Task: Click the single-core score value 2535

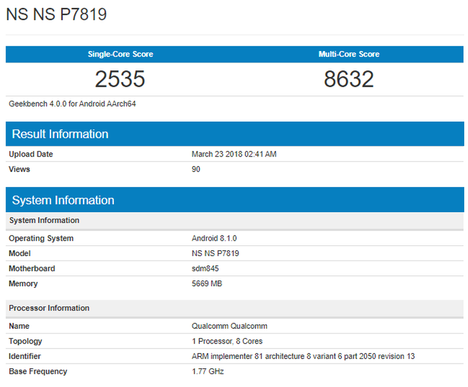Action: point(120,79)
